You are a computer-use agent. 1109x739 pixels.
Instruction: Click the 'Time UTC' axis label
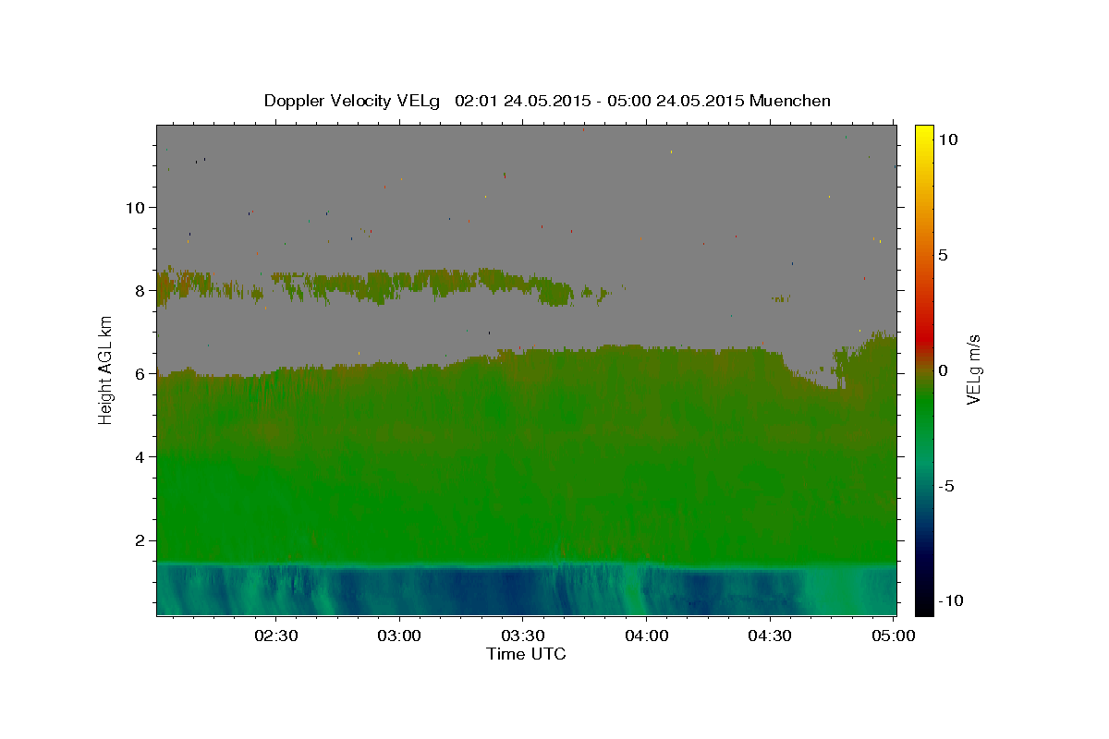[x=526, y=654]
